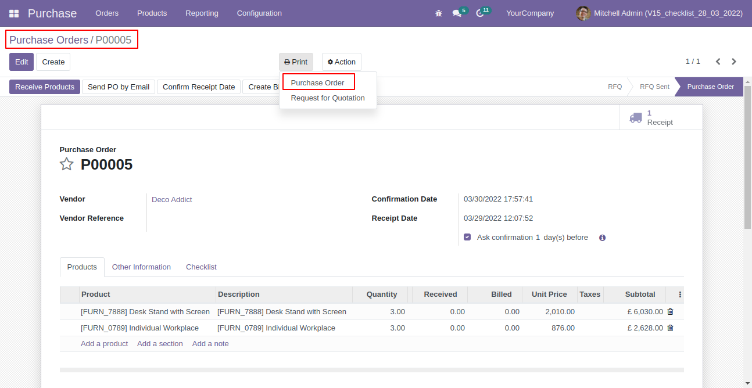This screenshot has width=752, height=388.
Task: Click Add a note link
Action: (210, 344)
